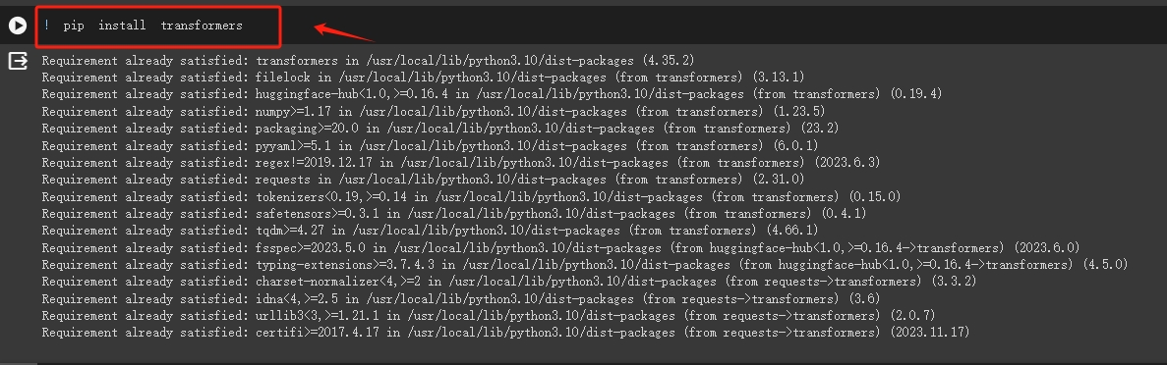Click the tqdm>=4.27 output line
Viewport: 1167px width, 365px height.
click(431, 232)
